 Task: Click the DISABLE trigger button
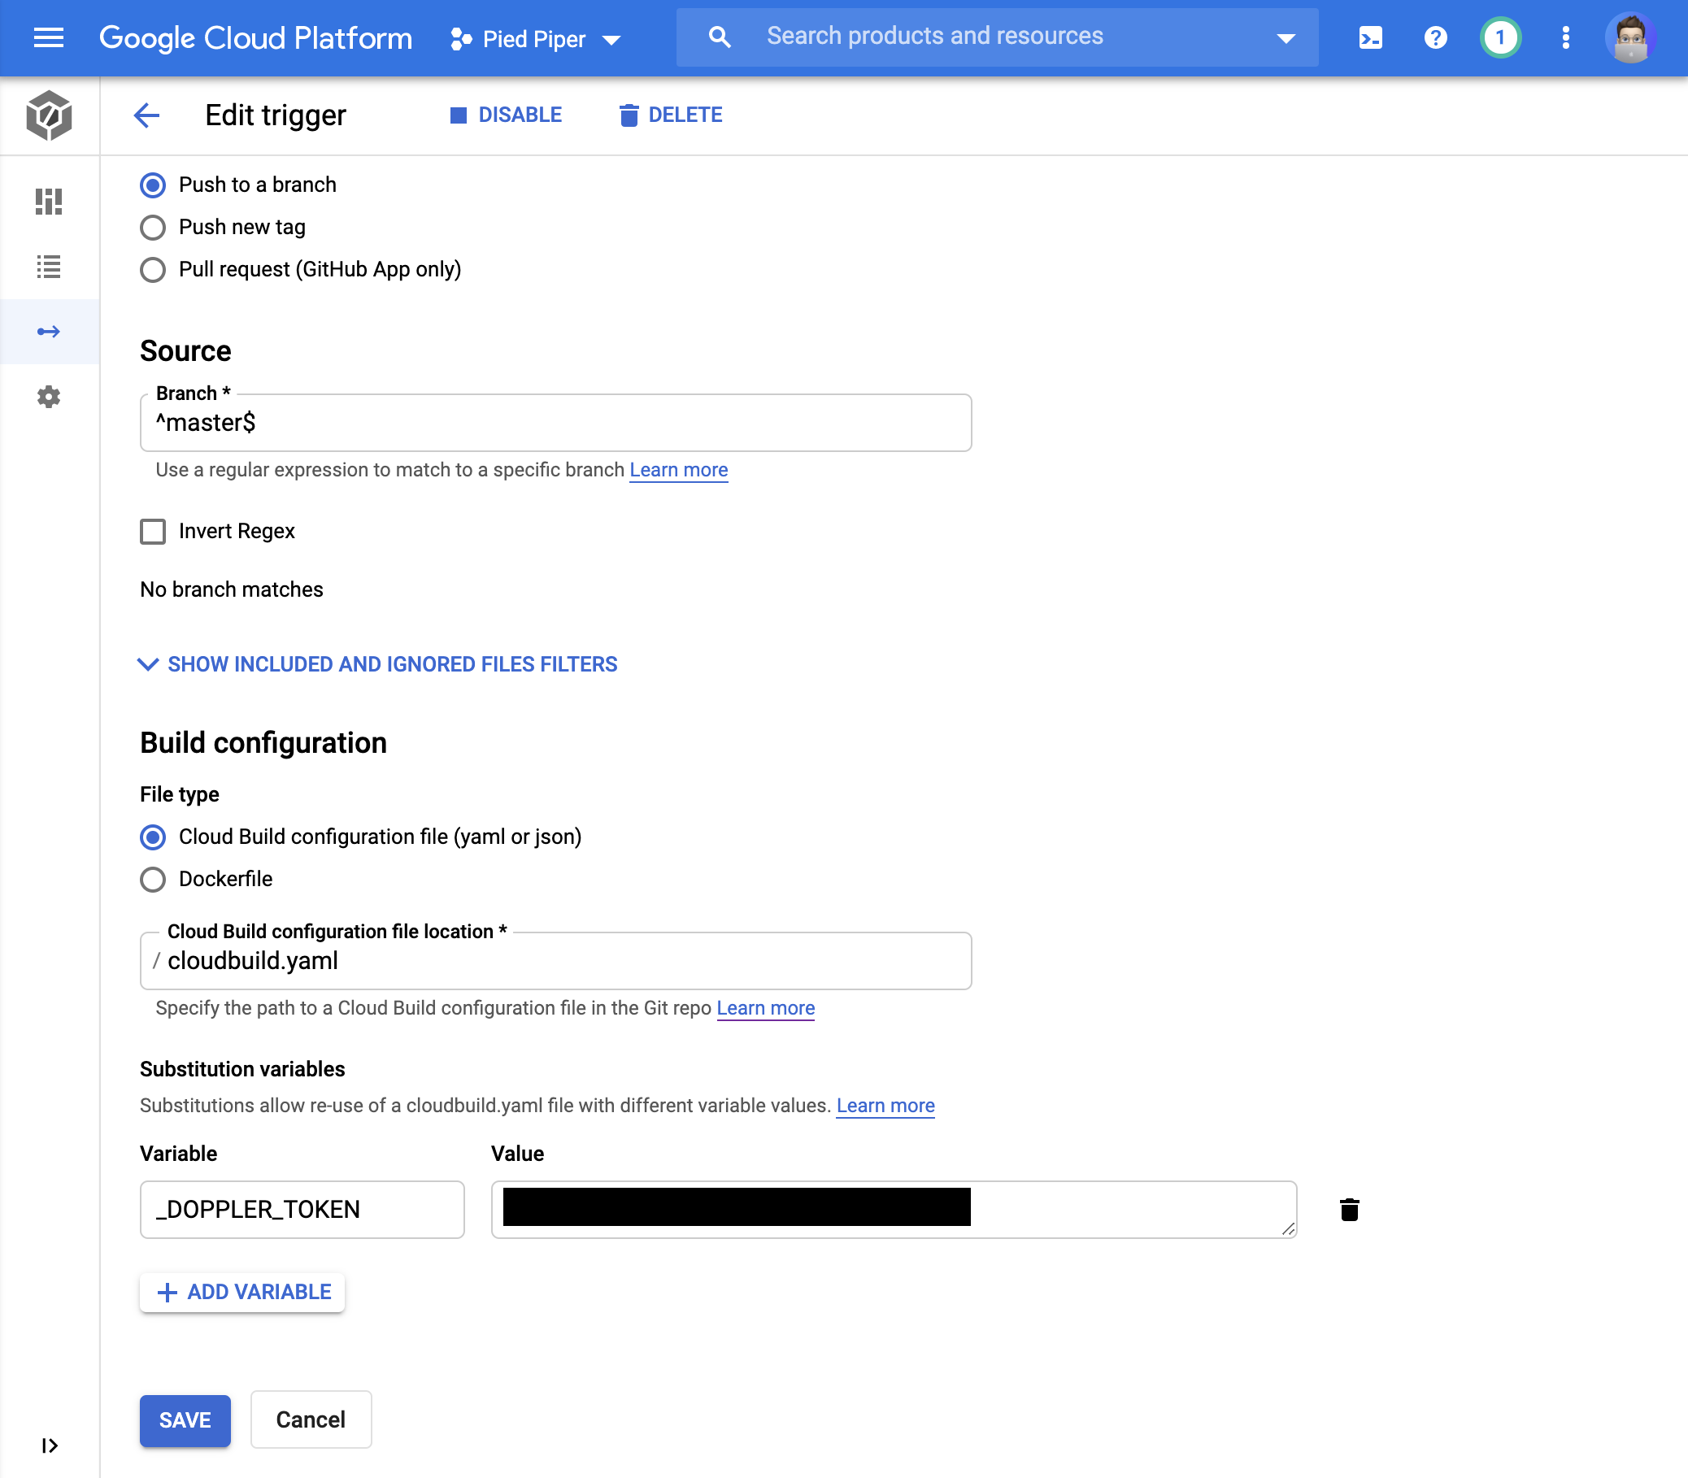506,115
